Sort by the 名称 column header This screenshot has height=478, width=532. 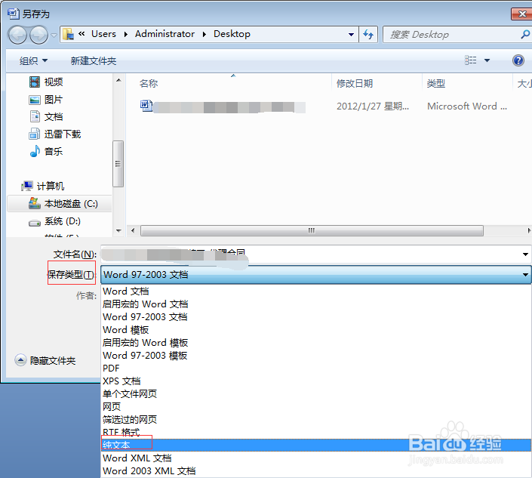point(149,83)
